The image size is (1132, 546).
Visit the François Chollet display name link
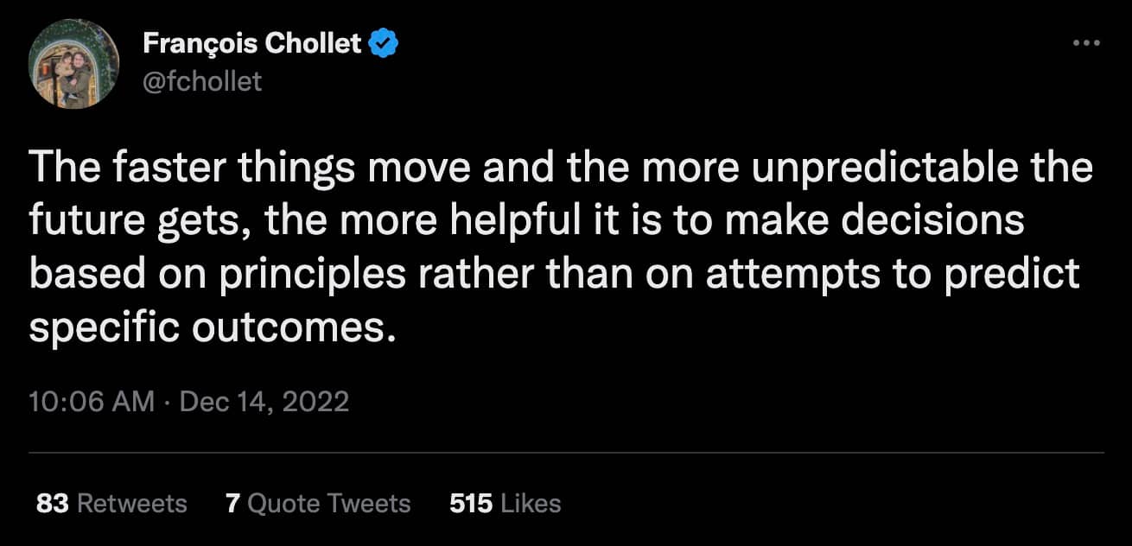coord(252,44)
